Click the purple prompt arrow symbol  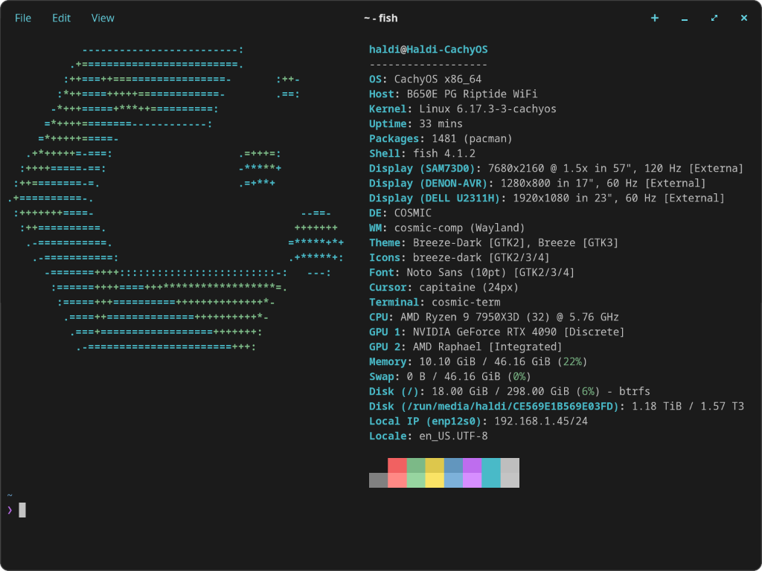tap(10, 510)
